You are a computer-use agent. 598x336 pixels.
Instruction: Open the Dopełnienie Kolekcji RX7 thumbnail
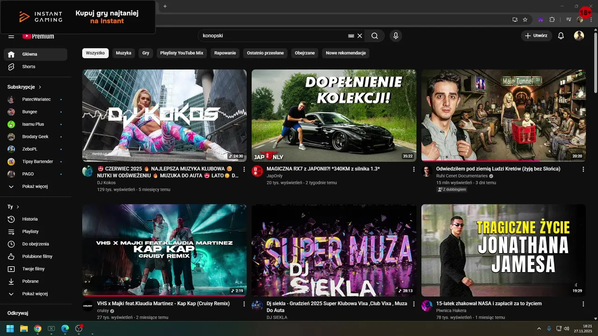[x=334, y=115]
